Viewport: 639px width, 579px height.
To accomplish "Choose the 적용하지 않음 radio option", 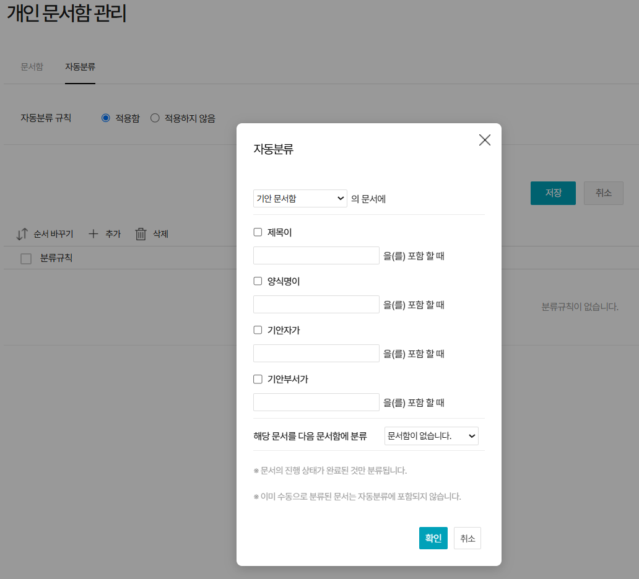I will [155, 118].
